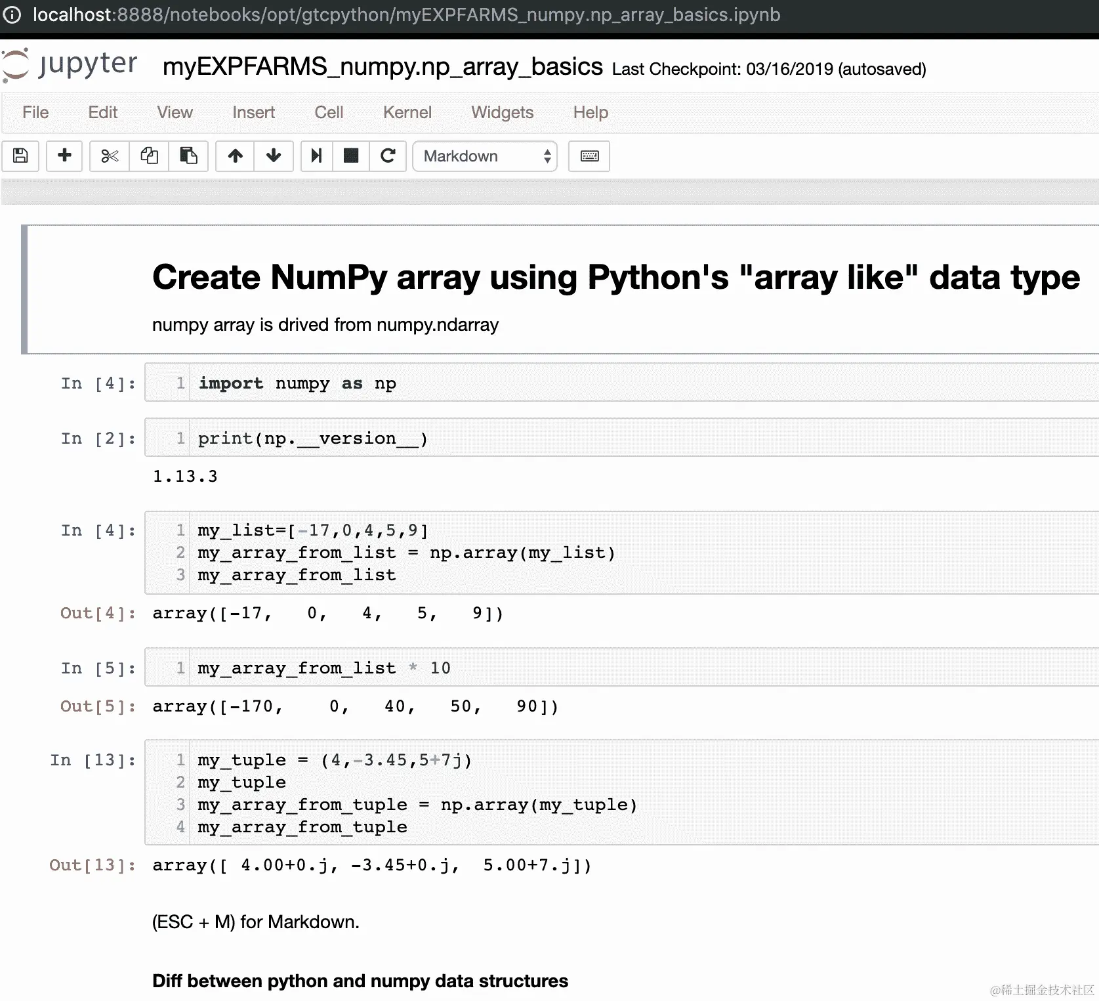Viewport: 1099px width, 1001px height.
Task: Open the cell type Markdown dropdown
Action: pyautogui.click(x=485, y=156)
